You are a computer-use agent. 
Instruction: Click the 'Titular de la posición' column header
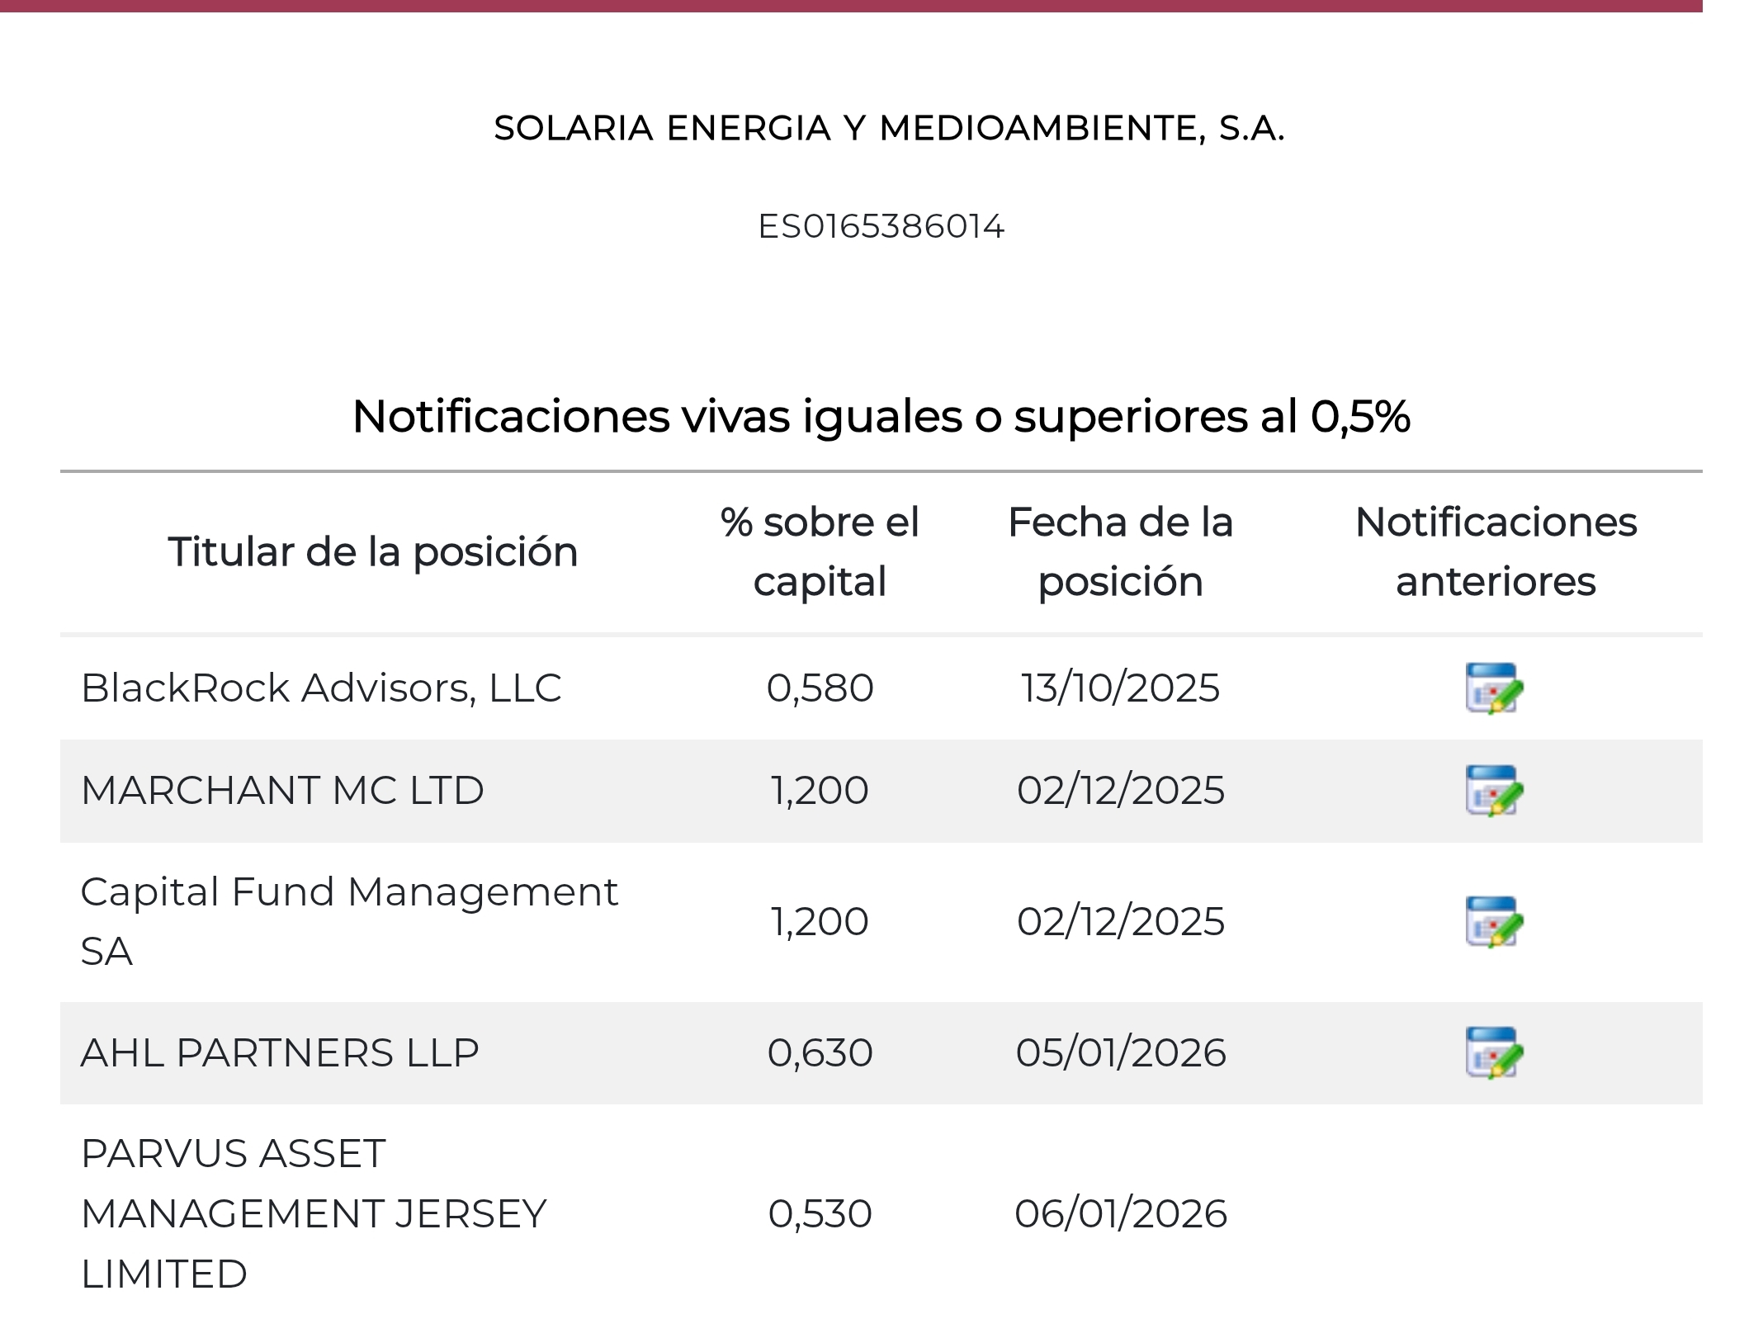click(x=372, y=551)
